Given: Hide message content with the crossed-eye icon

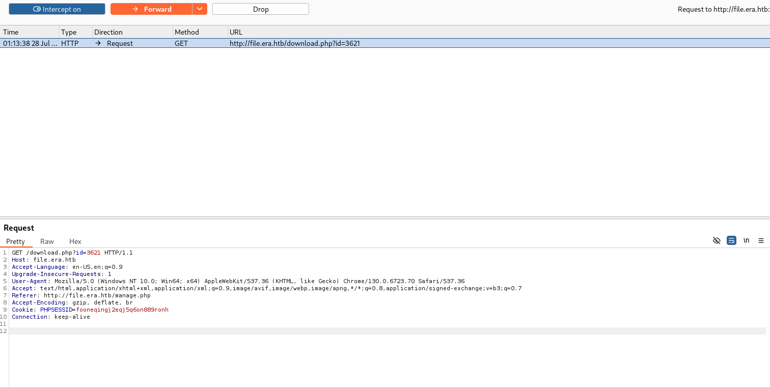Looking at the screenshot, I should point(717,241).
